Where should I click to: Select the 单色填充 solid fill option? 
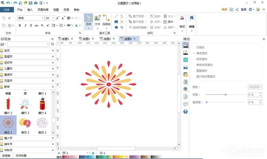click(x=201, y=53)
